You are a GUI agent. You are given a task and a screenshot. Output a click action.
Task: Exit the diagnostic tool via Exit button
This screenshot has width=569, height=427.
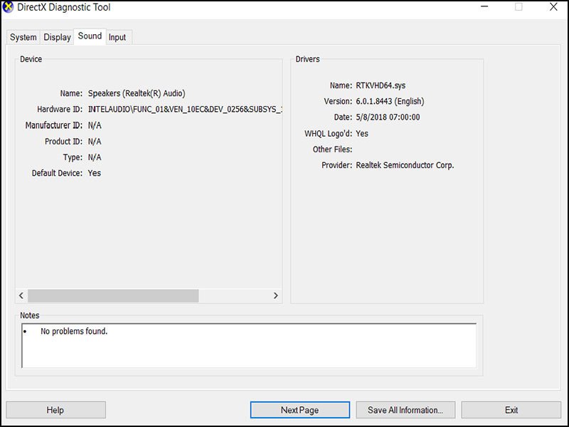[x=511, y=410]
